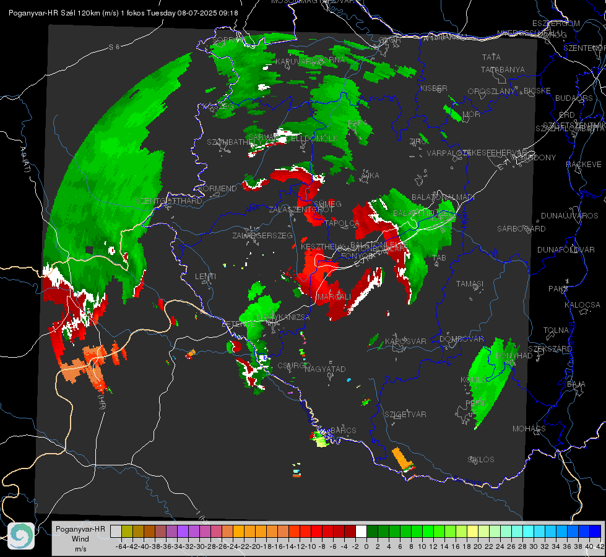Click the MARCALI city label
Viewport: 606px width, 557px height.
(334, 296)
